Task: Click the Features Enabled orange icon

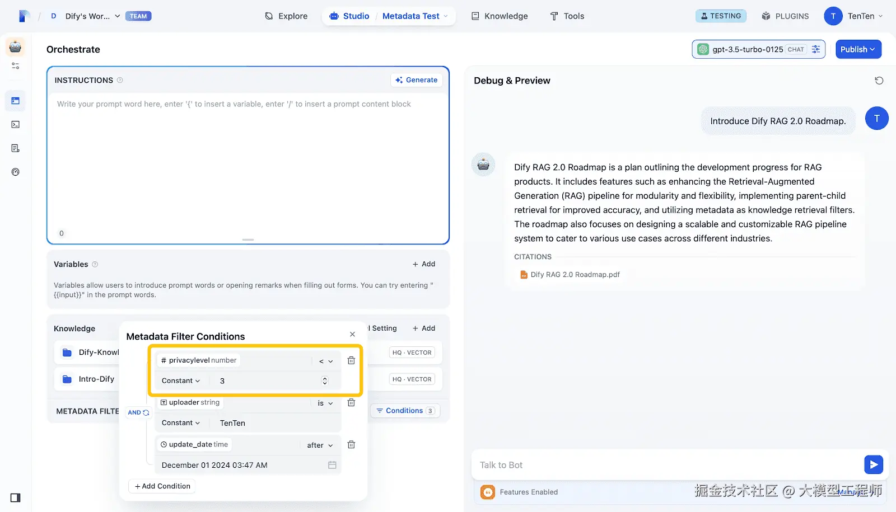Action: pos(488,492)
